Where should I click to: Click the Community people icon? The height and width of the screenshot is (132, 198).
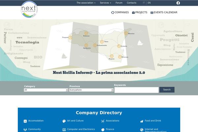25,130
